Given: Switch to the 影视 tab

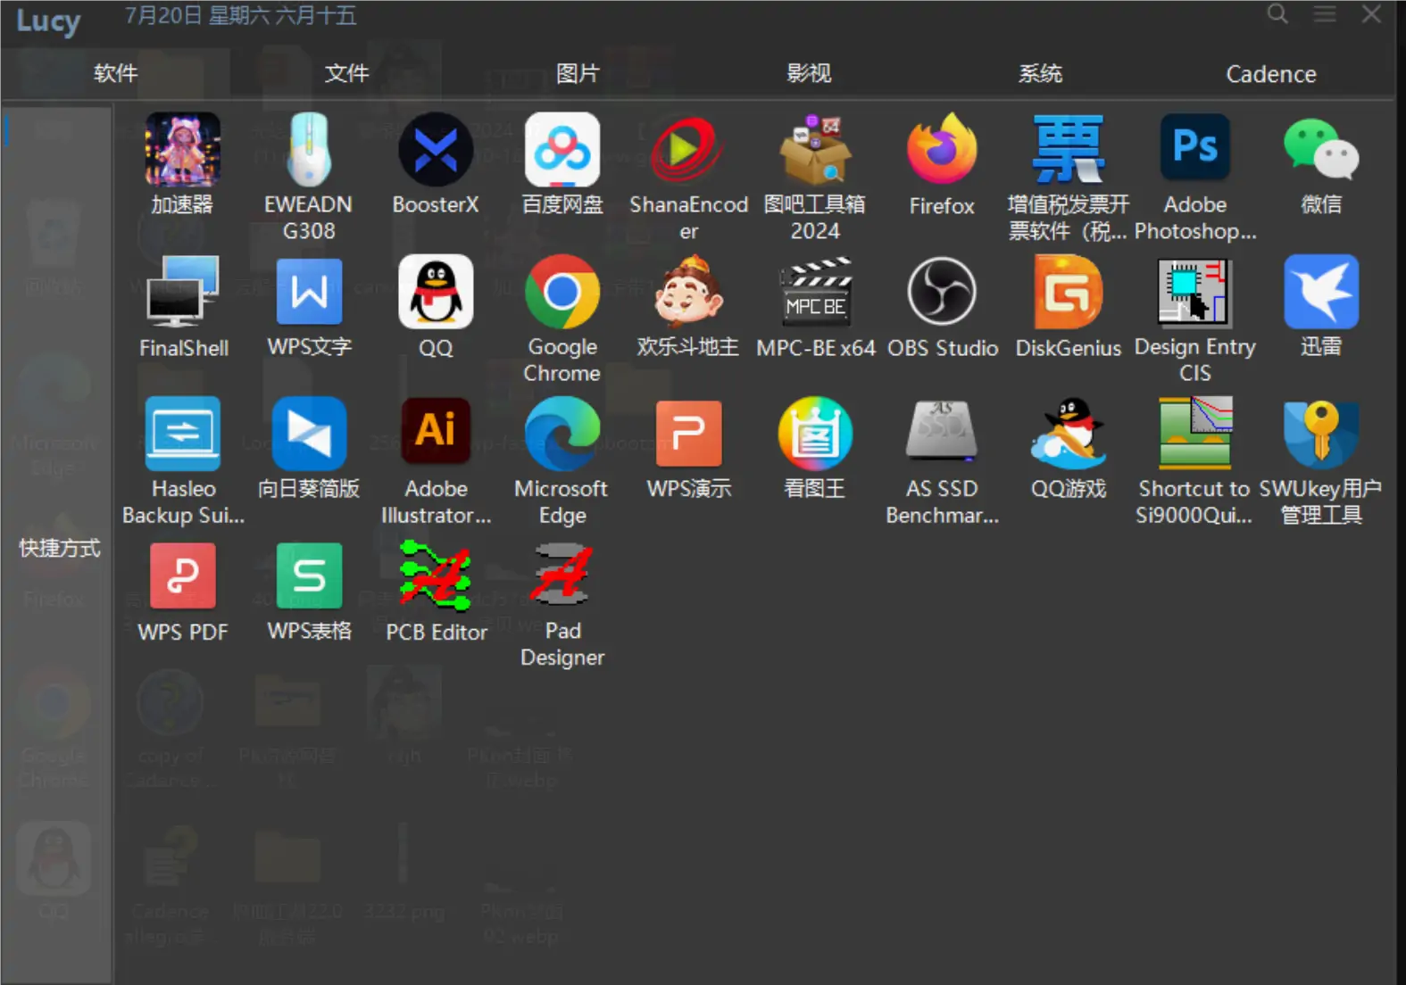Looking at the screenshot, I should tap(809, 73).
